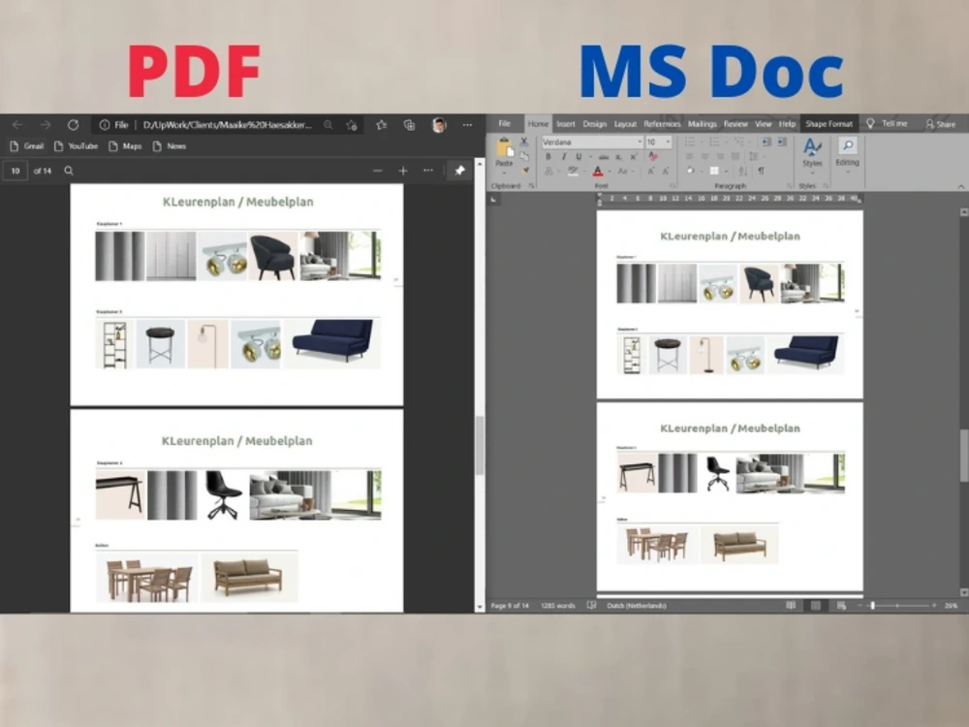Select the Shape Format ribbon tab
The height and width of the screenshot is (727, 969).
828,124
